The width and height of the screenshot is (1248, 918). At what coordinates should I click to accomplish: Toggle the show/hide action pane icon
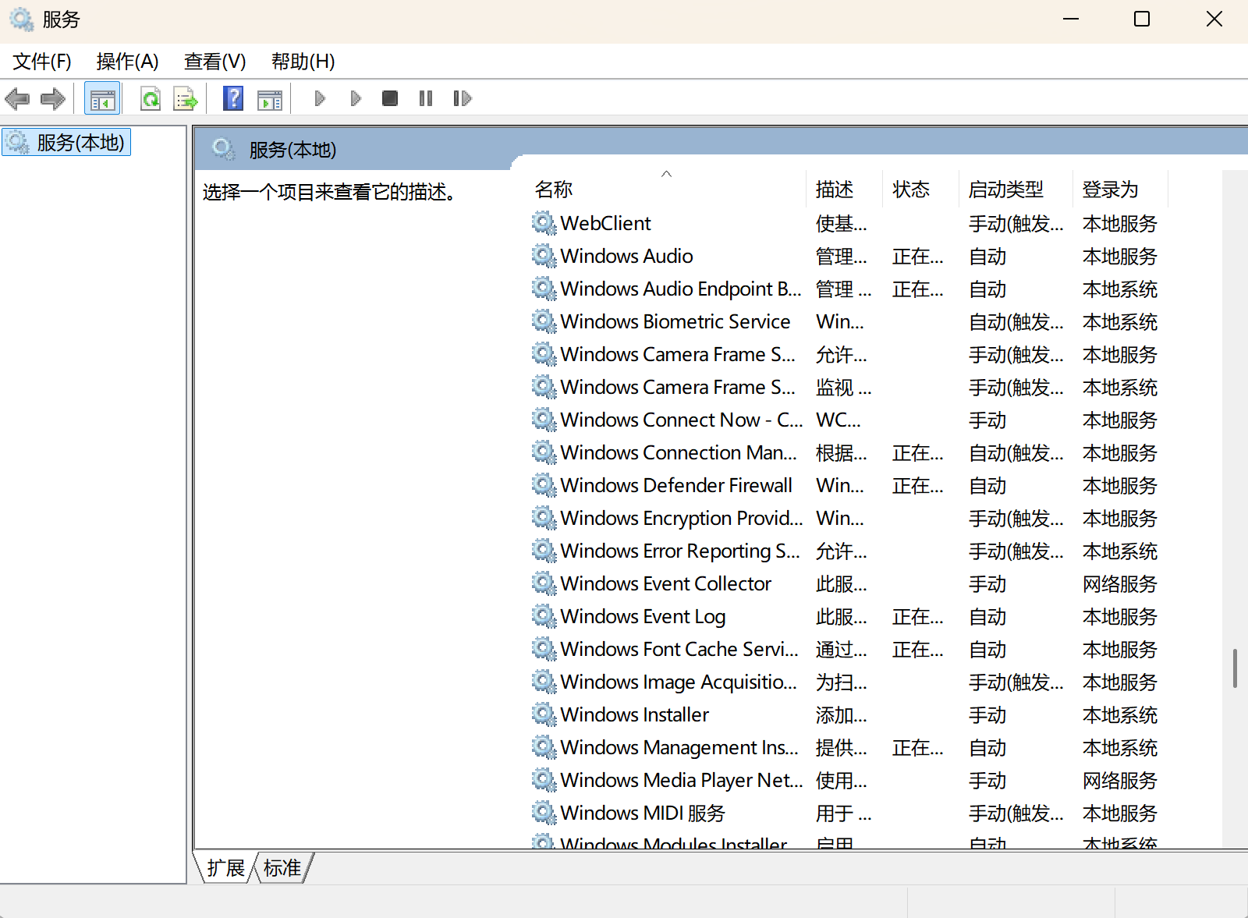[x=270, y=99]
